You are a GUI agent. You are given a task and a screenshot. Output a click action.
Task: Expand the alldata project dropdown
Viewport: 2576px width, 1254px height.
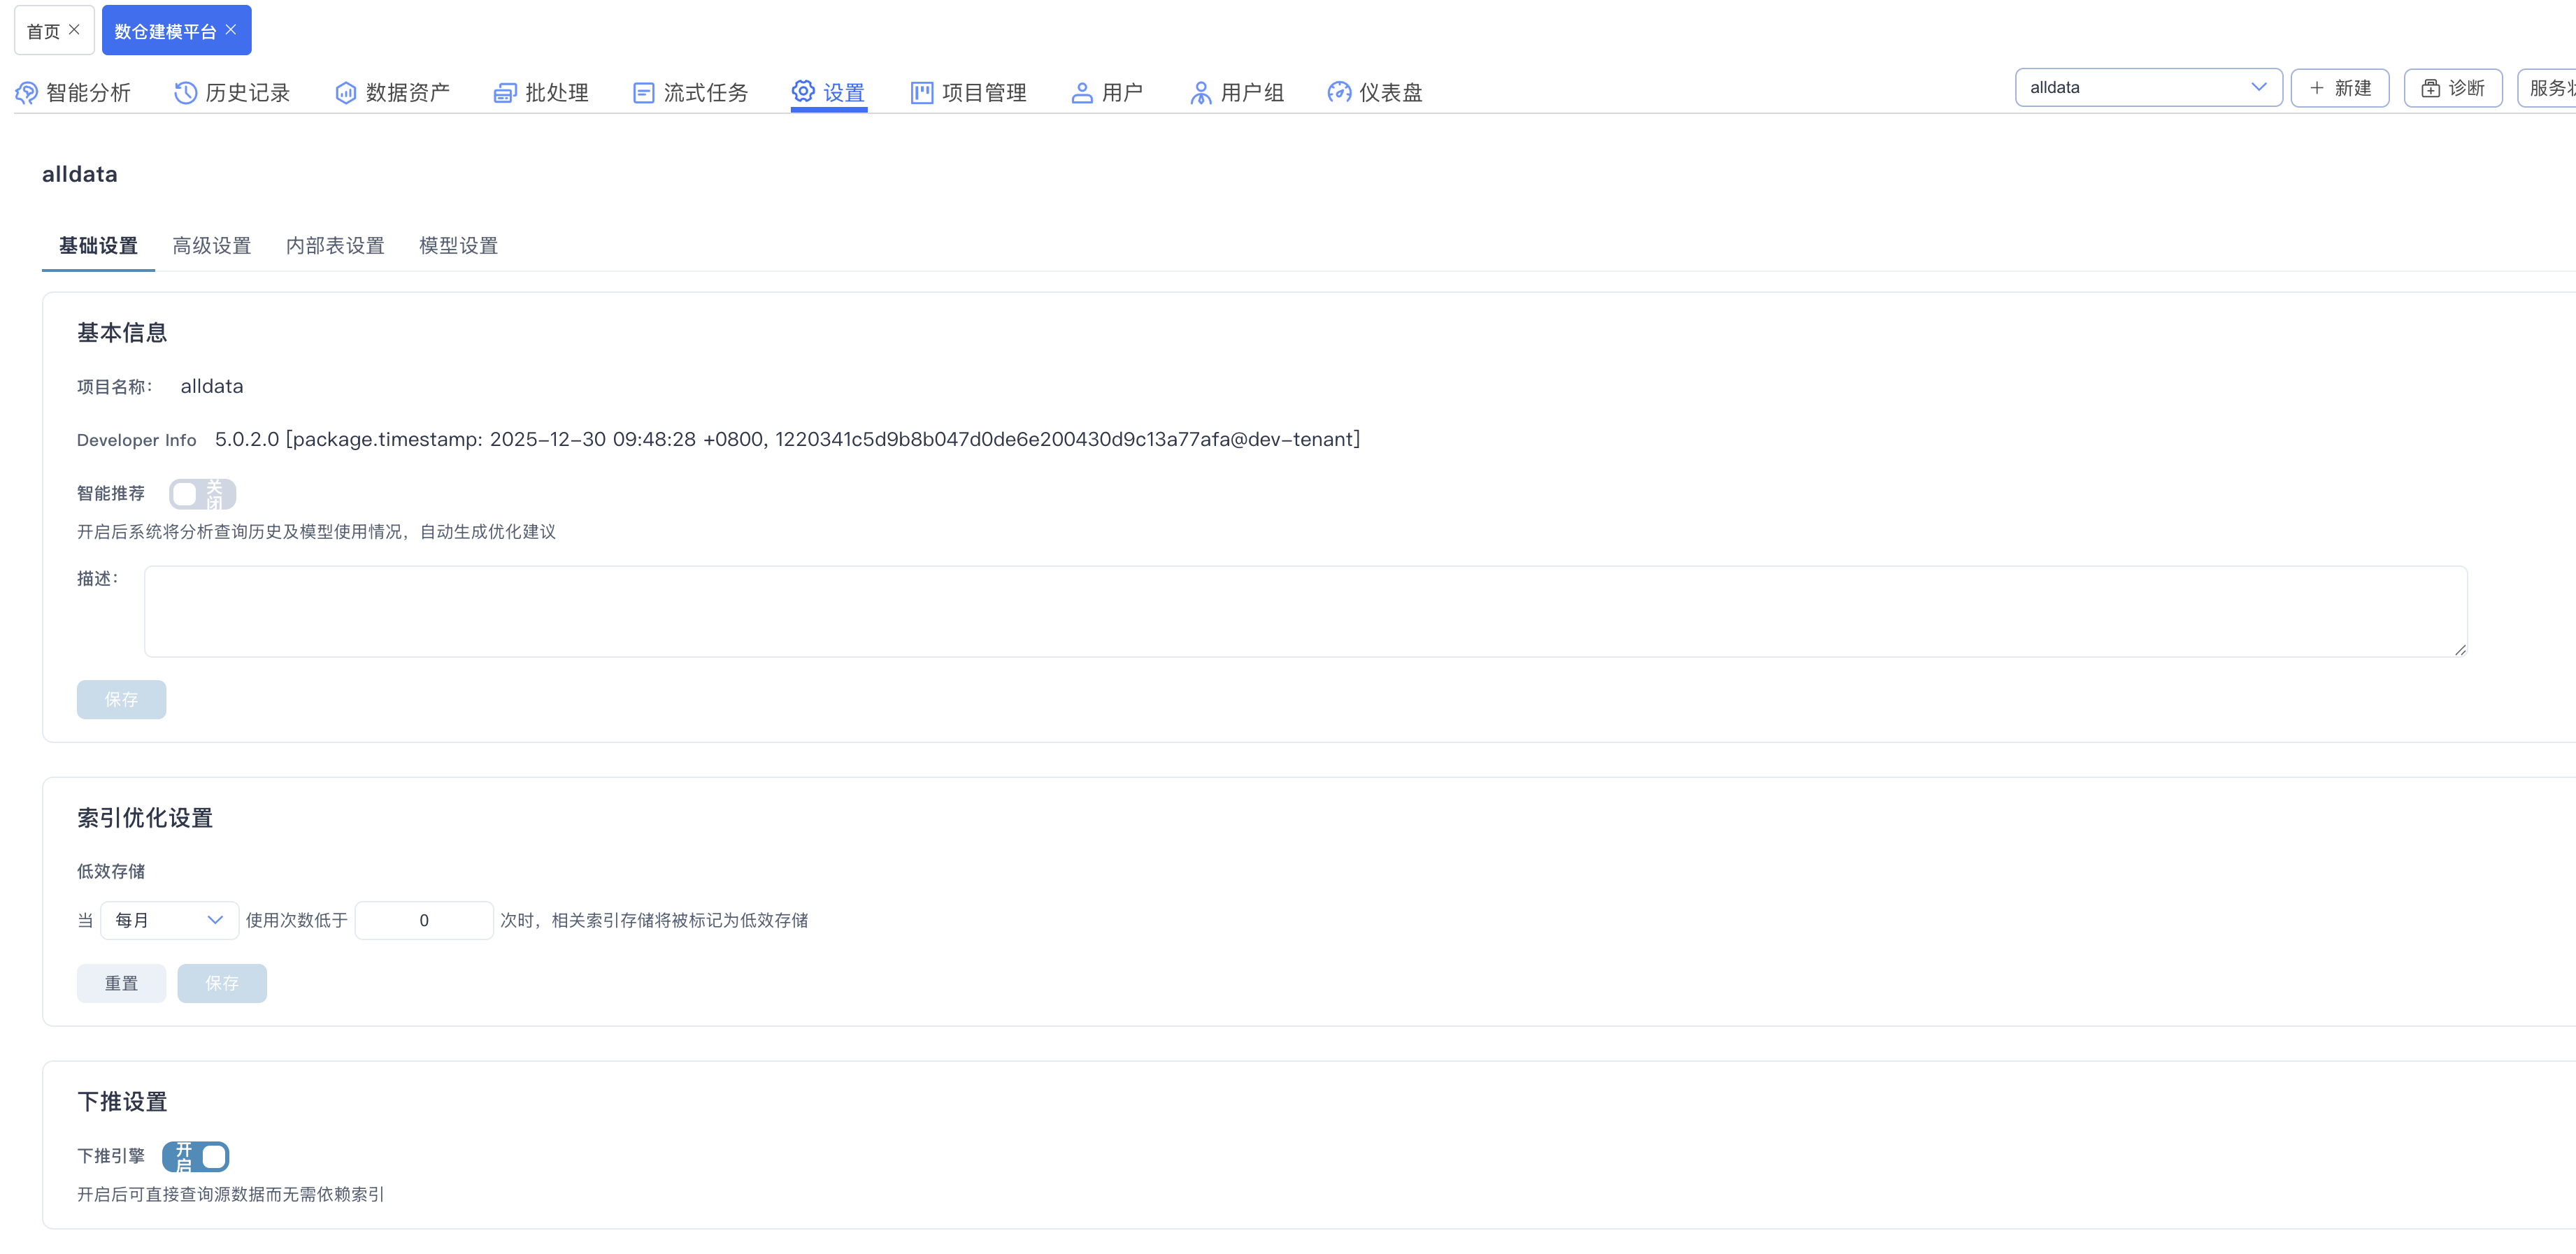[x=2147, y=88]
